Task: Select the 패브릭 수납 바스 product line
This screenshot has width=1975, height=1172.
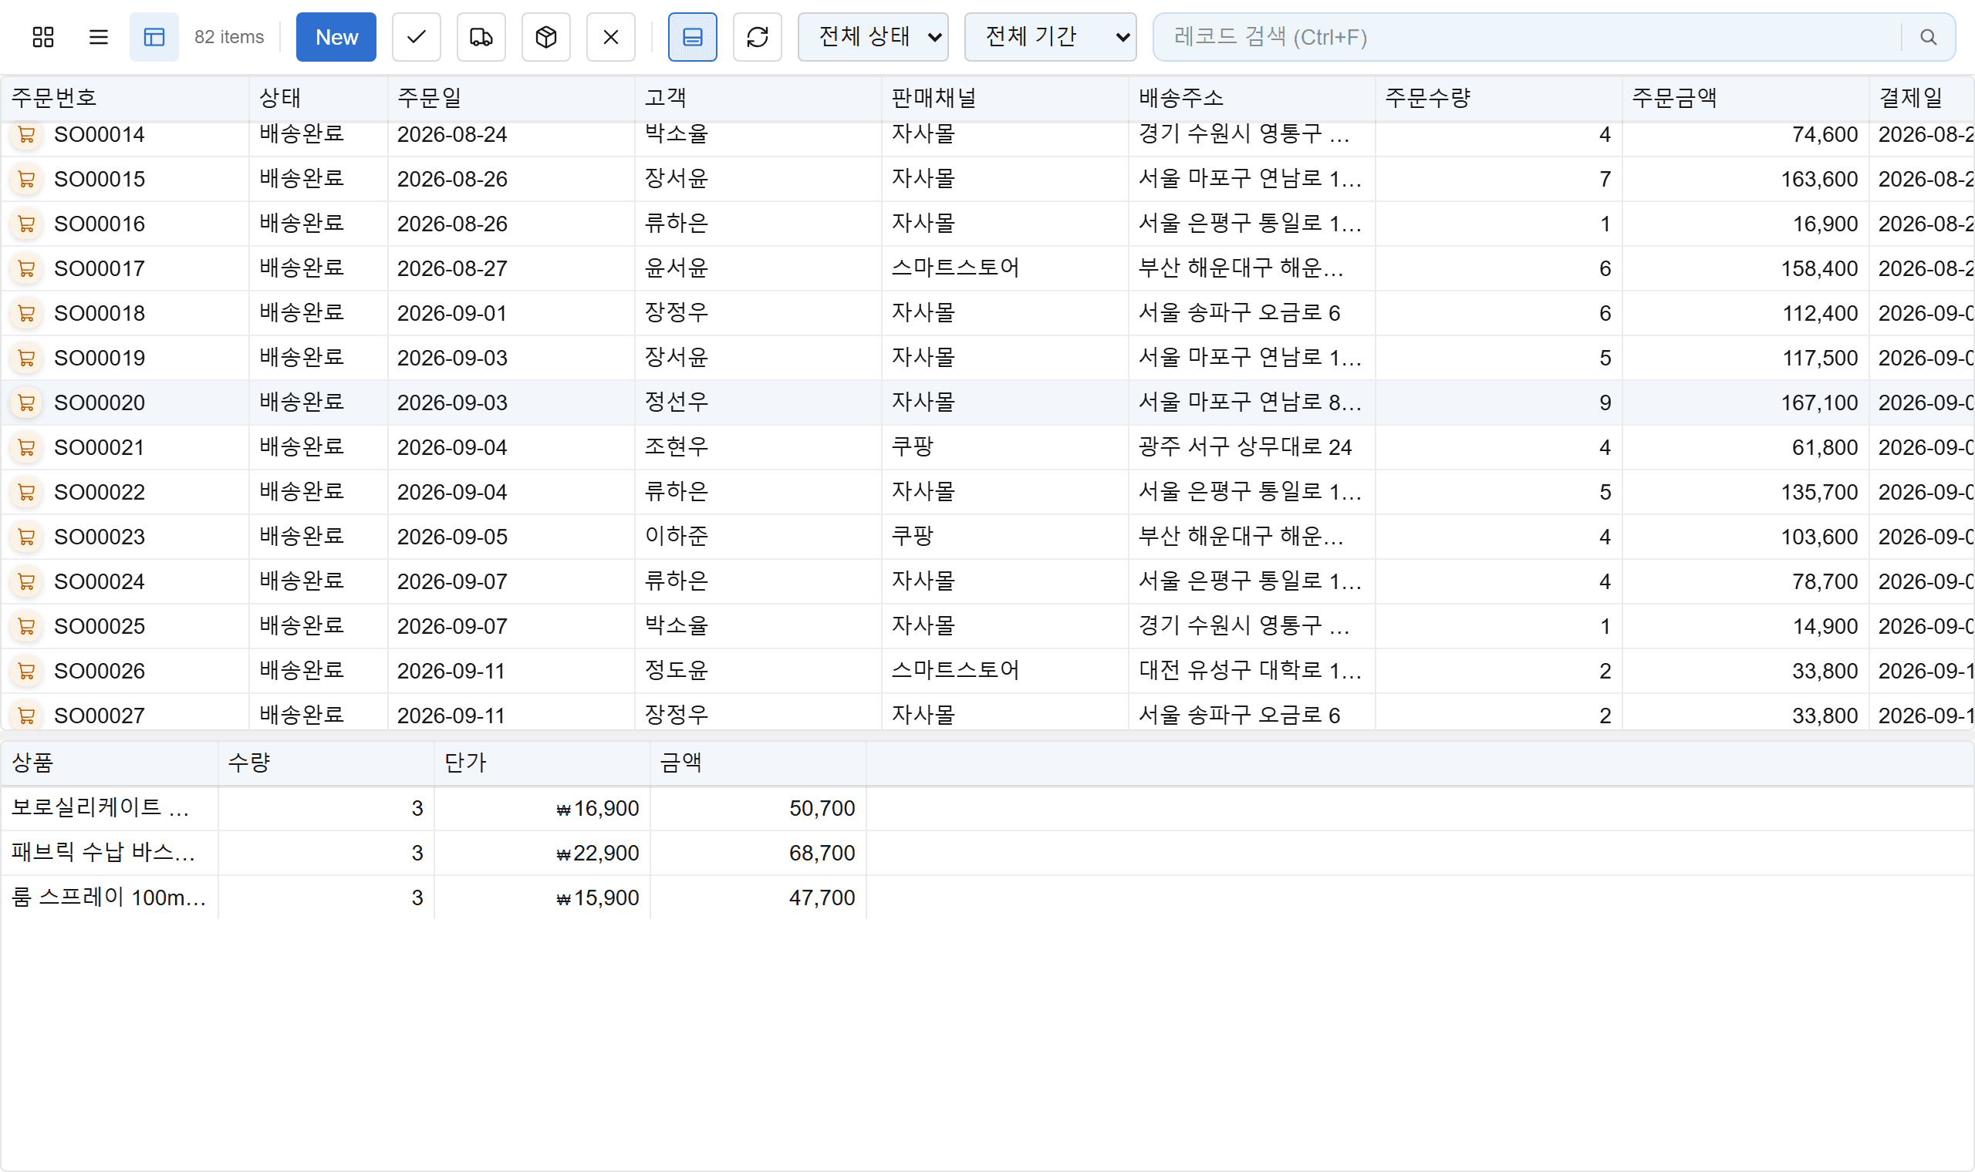Action: pyautogui.click(x=987, y=853)
